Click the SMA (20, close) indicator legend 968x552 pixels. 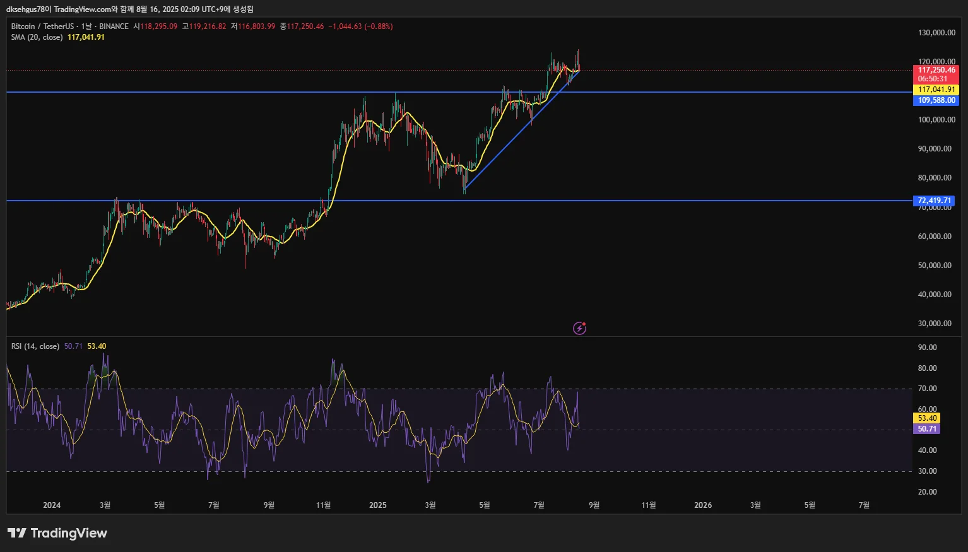pyautogui.click(x=37, y=37)
